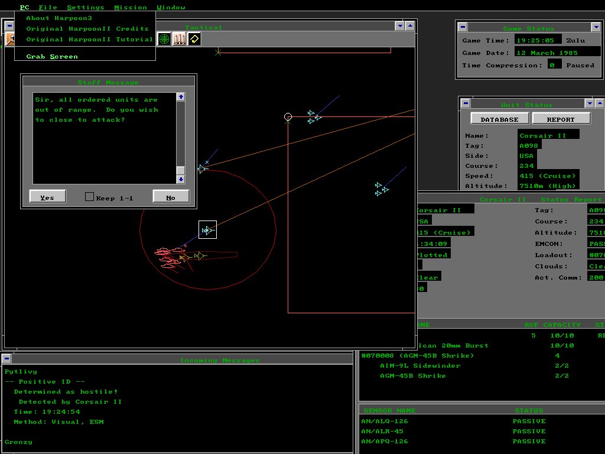Select the Vulcan 20mm Burst weapon row

pos(510,345)
